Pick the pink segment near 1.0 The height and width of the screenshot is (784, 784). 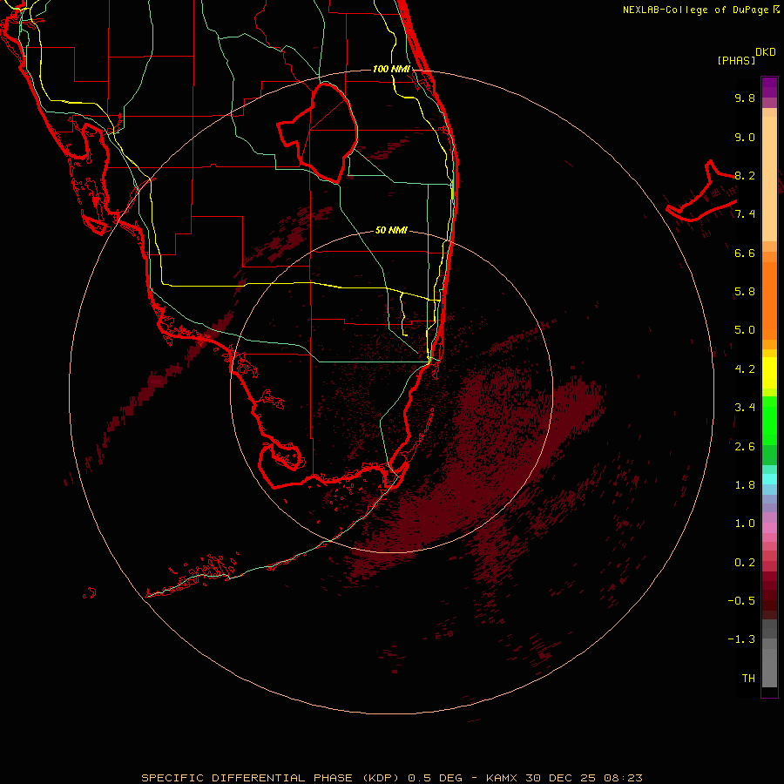click(x=769, y=528)
